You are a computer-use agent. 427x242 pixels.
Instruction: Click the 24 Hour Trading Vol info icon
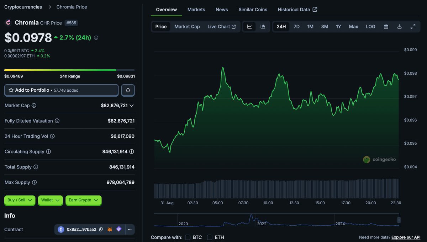52,136
